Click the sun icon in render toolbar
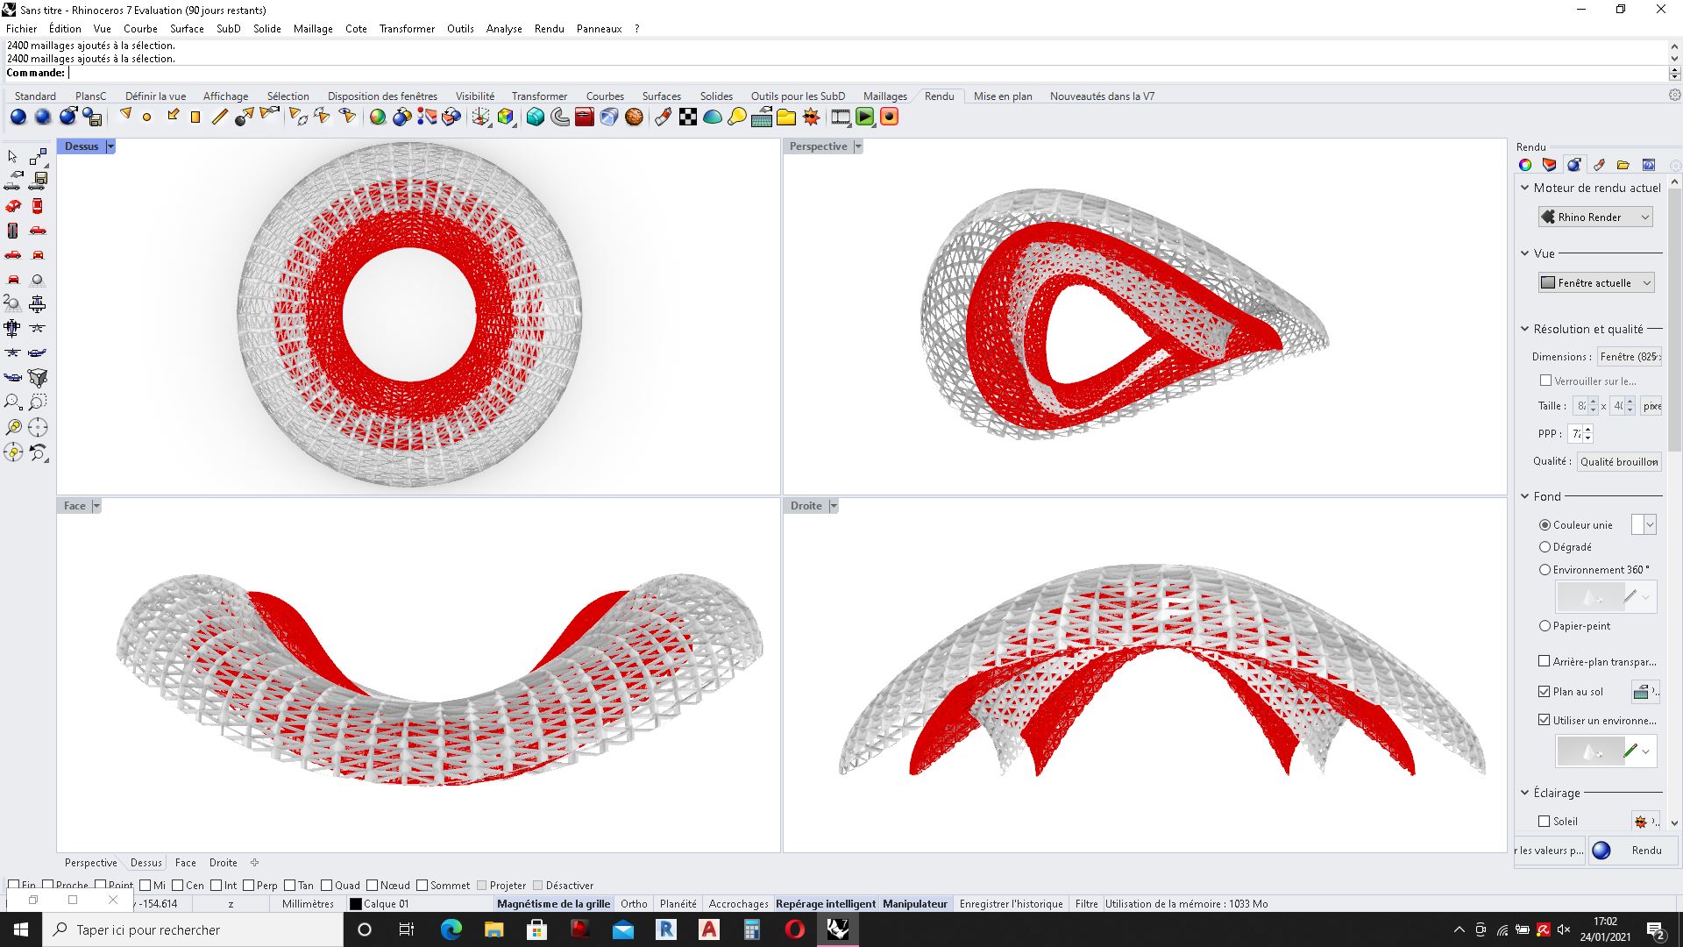The height and width of the screenshot is (947, 1683). 811,117
